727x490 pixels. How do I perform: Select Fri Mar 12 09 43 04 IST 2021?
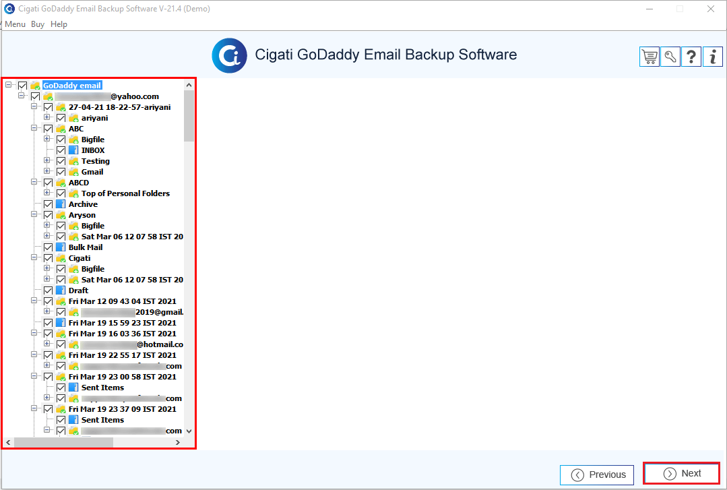123,301
